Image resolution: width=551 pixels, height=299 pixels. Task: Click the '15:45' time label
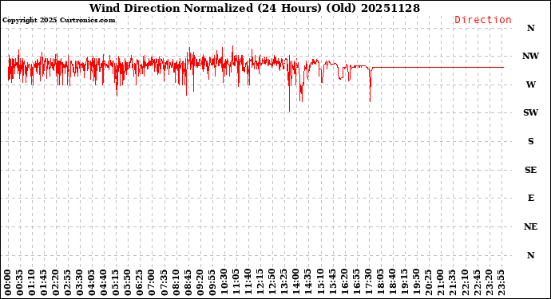(x=332, y=283)
